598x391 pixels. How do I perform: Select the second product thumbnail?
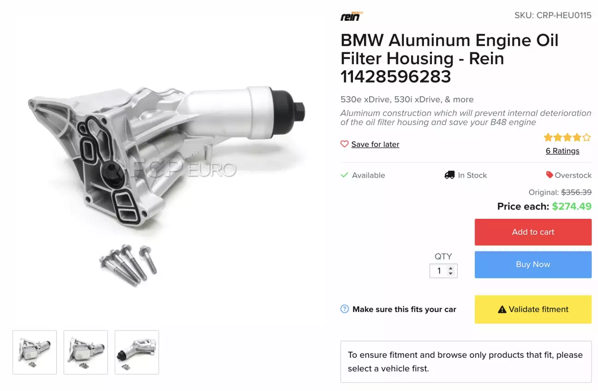85,352
